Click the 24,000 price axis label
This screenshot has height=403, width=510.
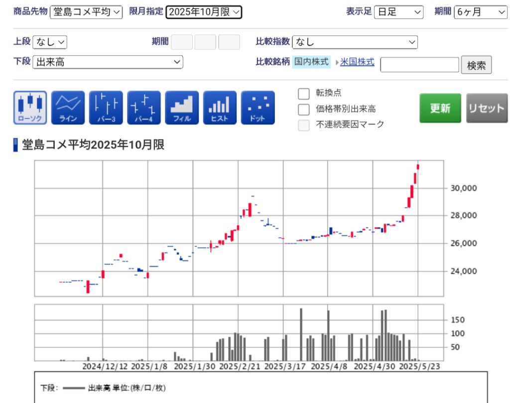tap(464, 271)
